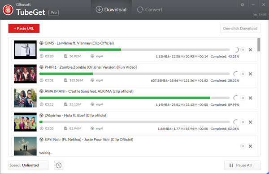Select title 'GIMS - La Même ft. Vianney (Clip Officiel)'
269x174 pixels.
79,43
